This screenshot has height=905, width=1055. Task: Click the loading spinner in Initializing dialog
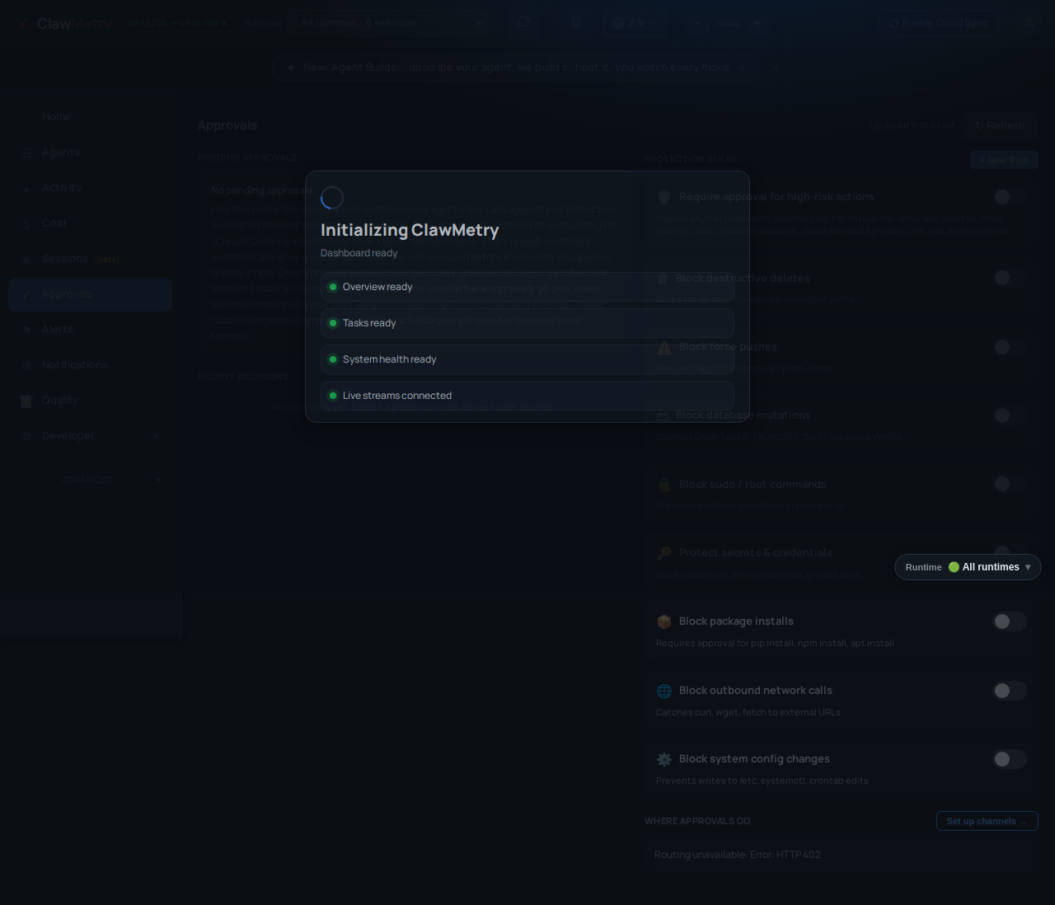click(332, 198)
